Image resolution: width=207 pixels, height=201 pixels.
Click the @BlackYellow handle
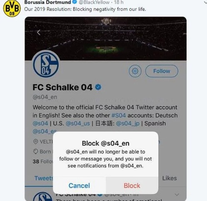[x=94, y=2]
